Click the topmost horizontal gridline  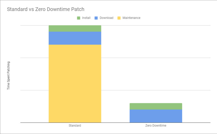pos(154,25)
